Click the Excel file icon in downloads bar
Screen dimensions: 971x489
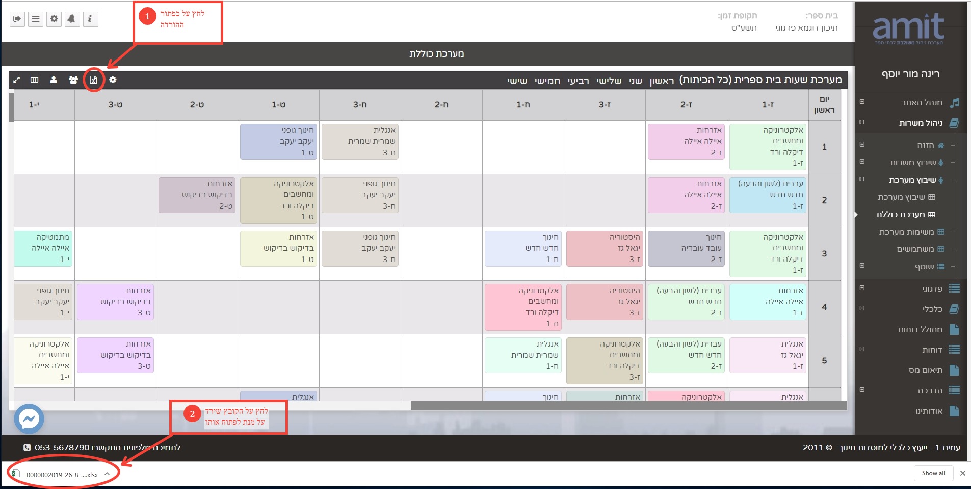(15, 474)
